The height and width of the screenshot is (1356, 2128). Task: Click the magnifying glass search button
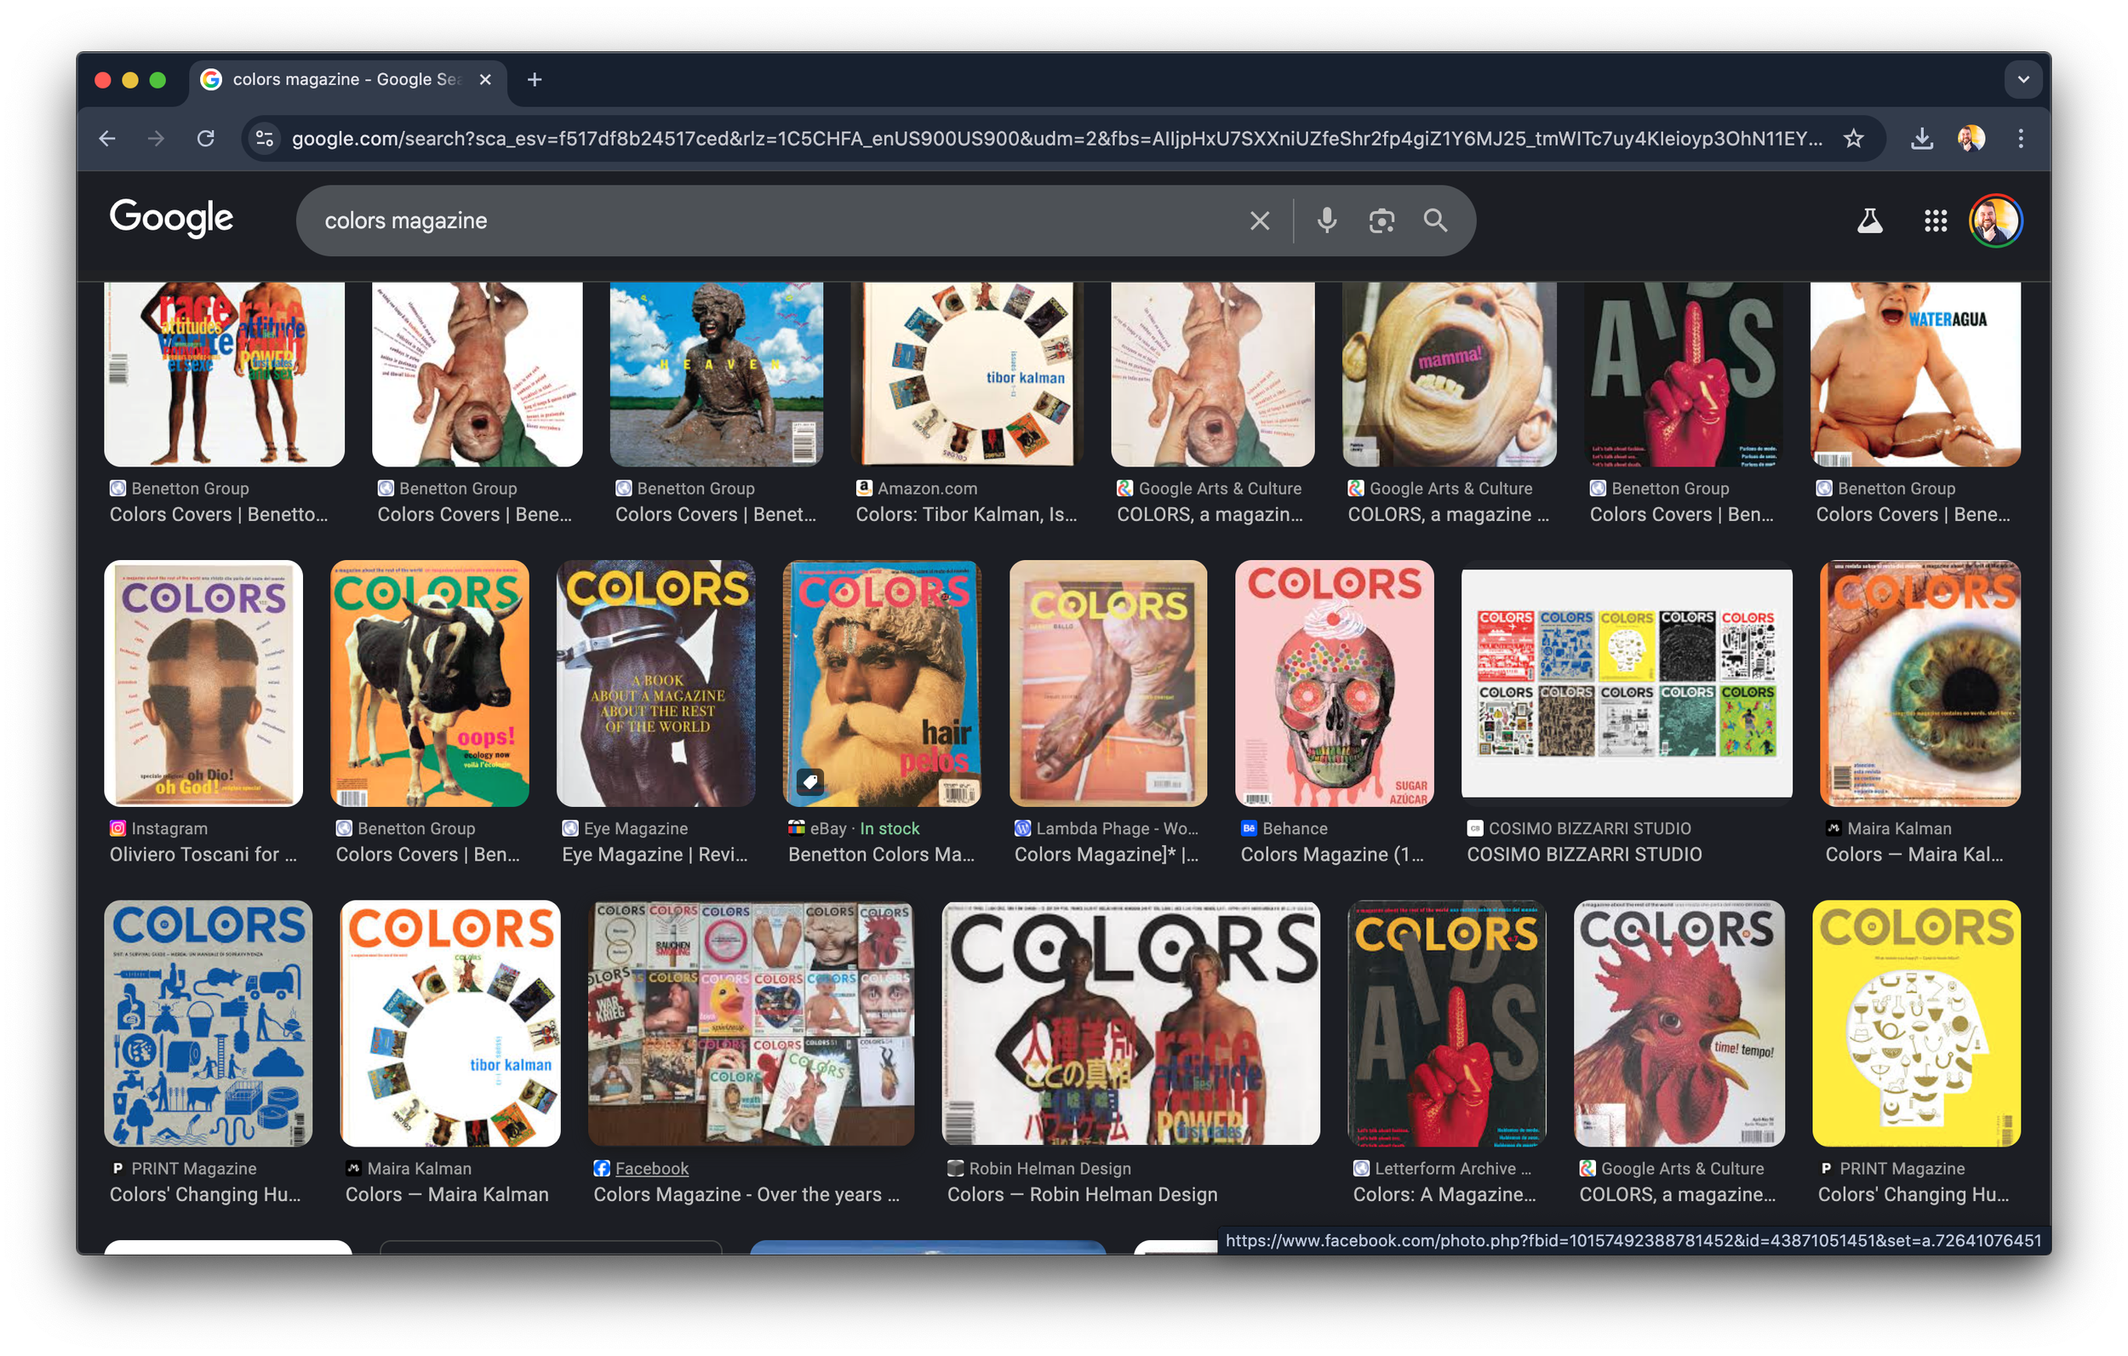click(1436, 220)
